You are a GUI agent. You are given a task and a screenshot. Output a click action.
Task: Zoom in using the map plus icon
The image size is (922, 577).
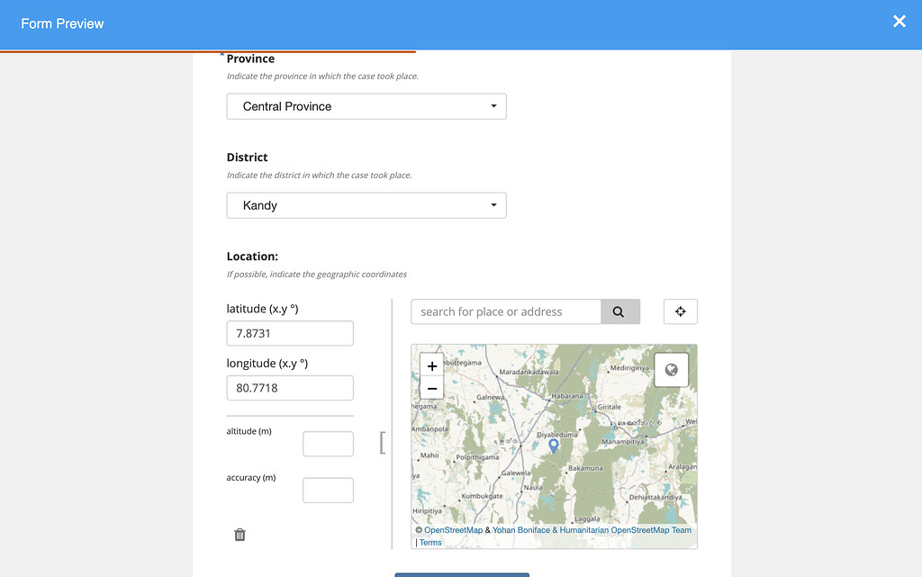(x=431, y=367)
